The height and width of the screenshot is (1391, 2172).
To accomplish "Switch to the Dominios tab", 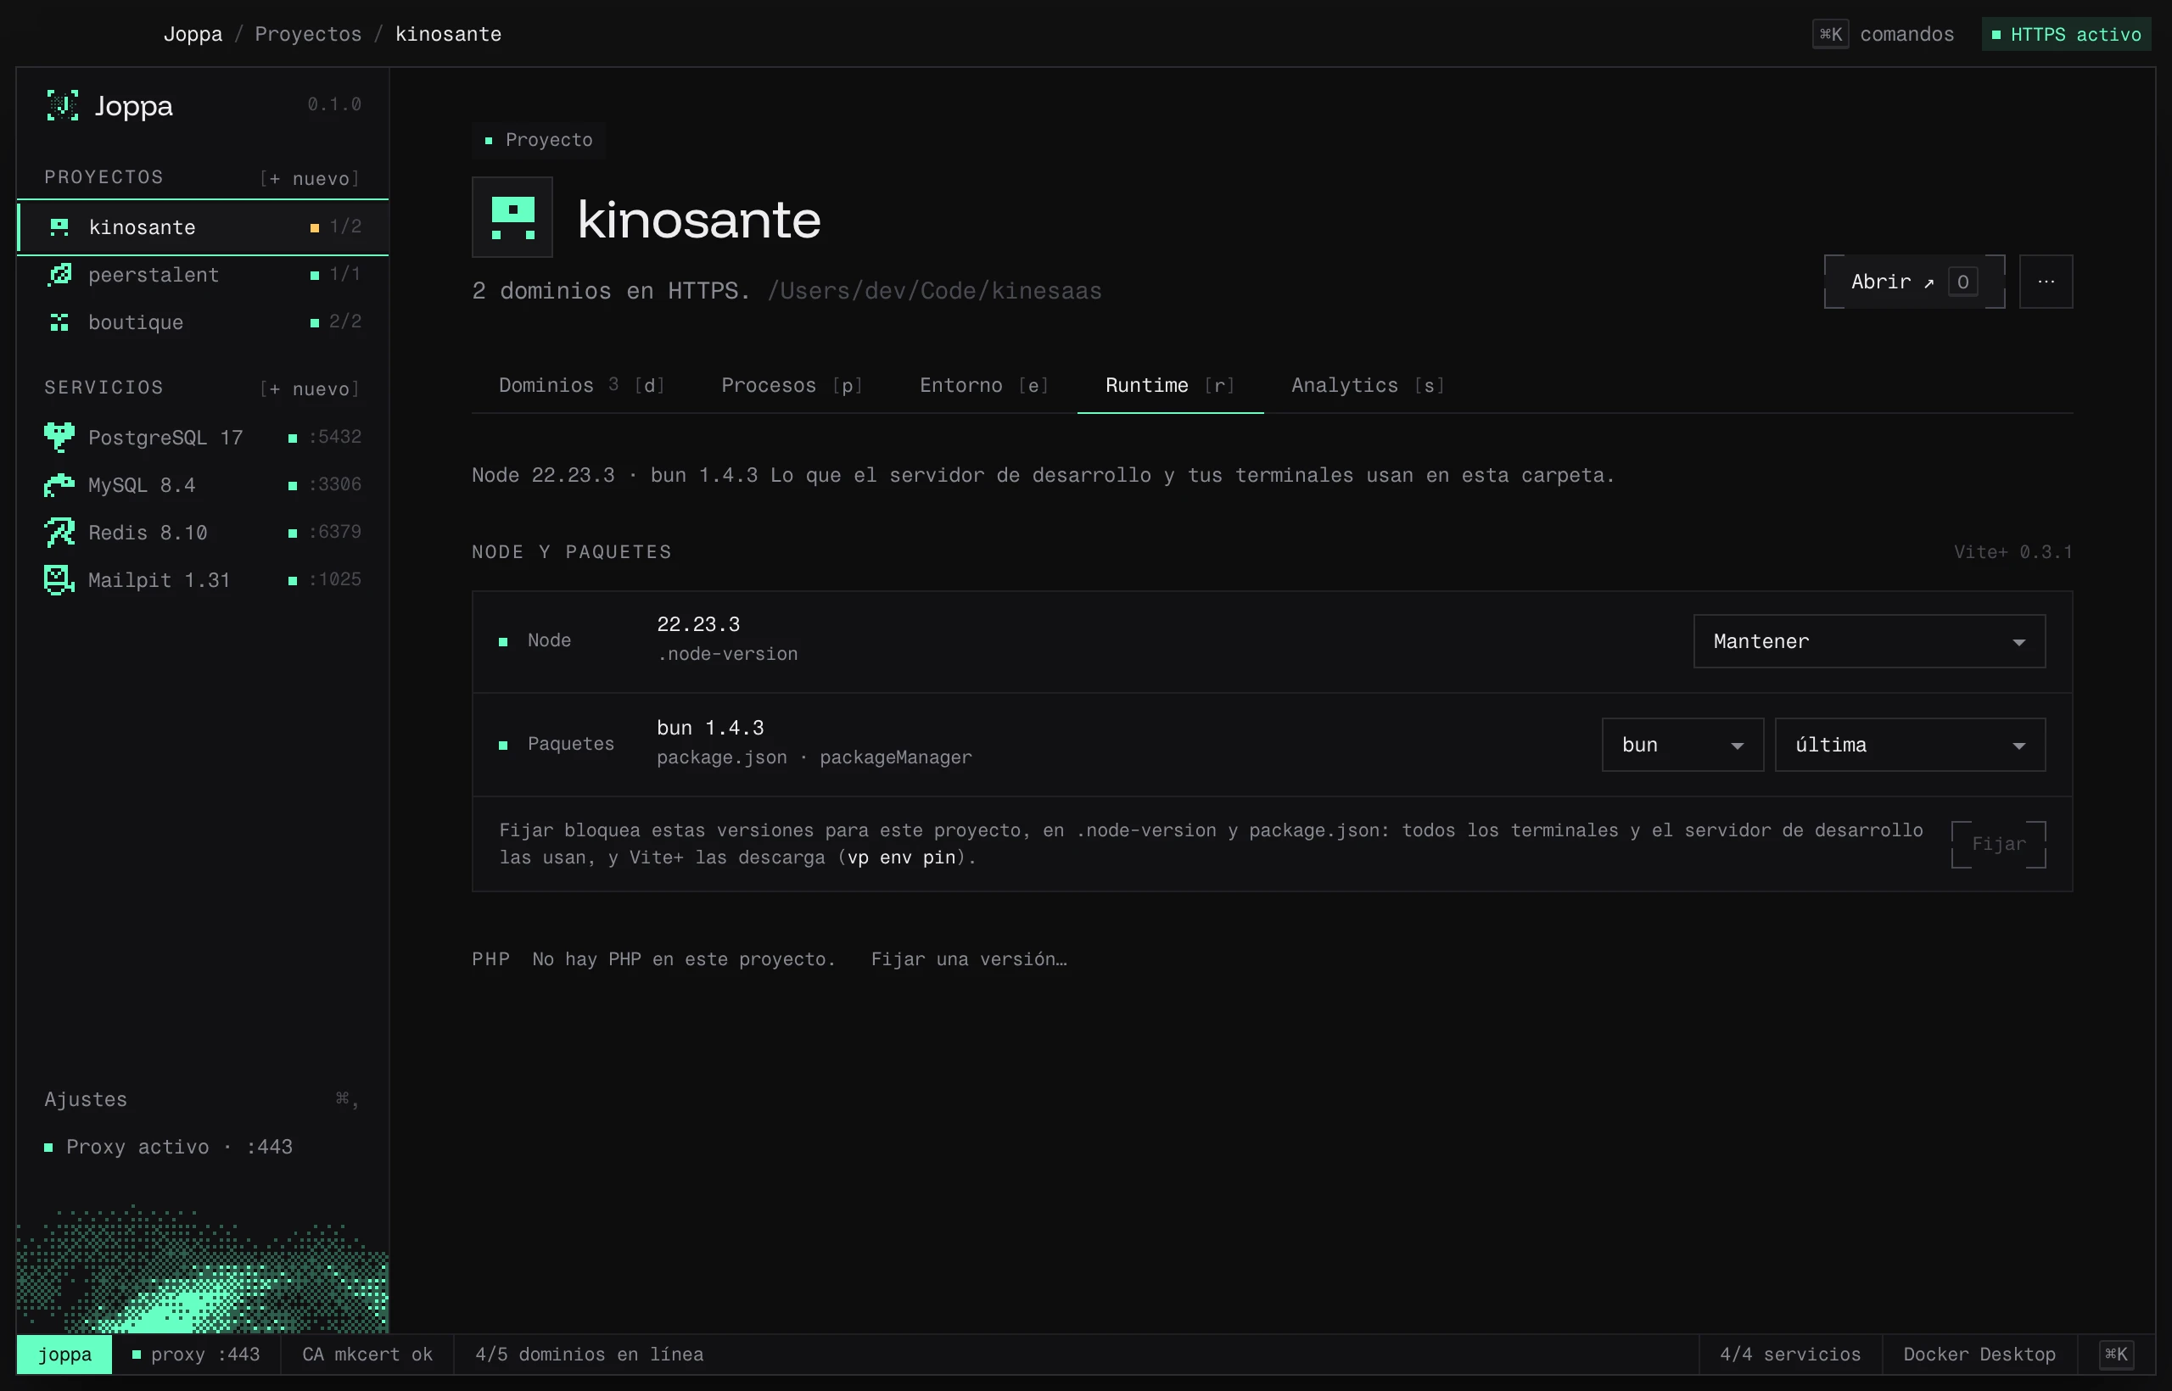I will [x=581, y=386].
